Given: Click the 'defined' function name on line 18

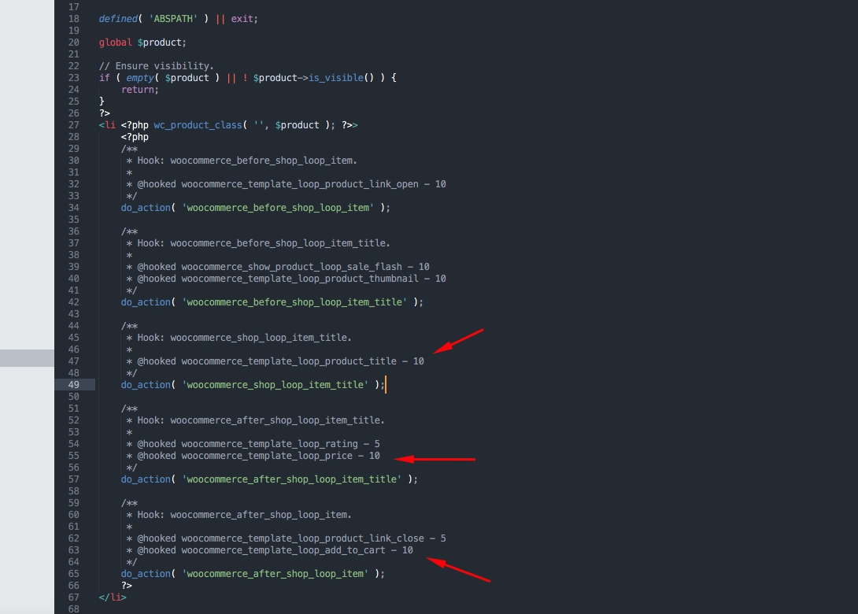Looking at the screenshot, I should [x=118, y=19].
